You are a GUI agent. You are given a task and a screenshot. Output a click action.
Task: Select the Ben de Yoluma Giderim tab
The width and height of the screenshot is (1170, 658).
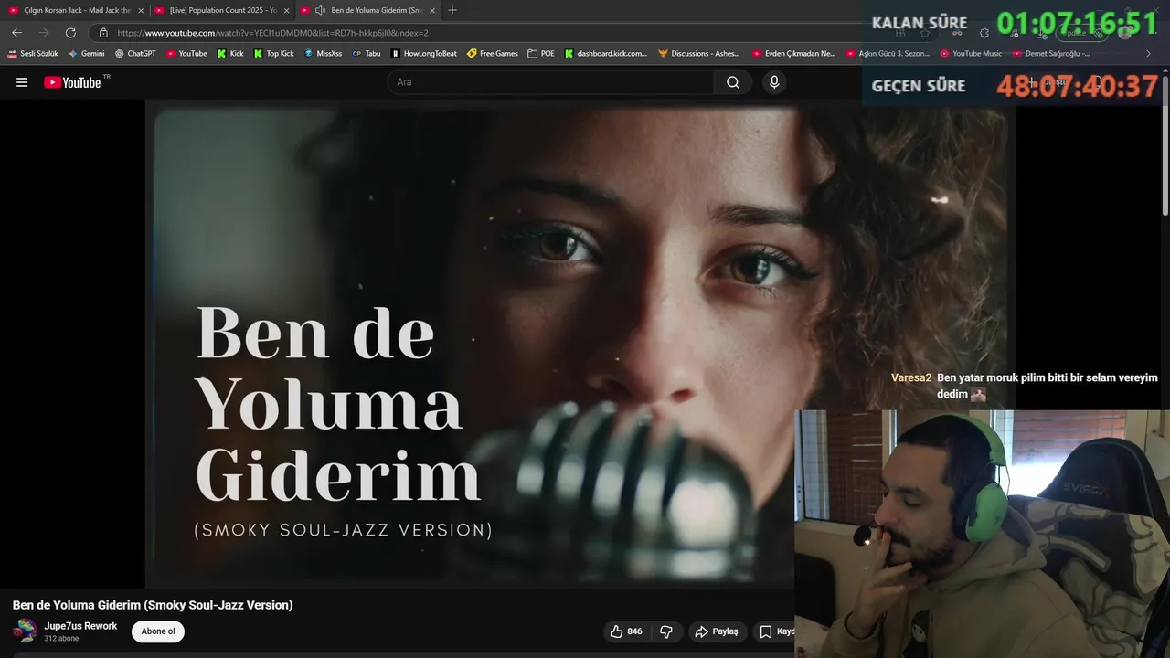click(x=367, y=10)
